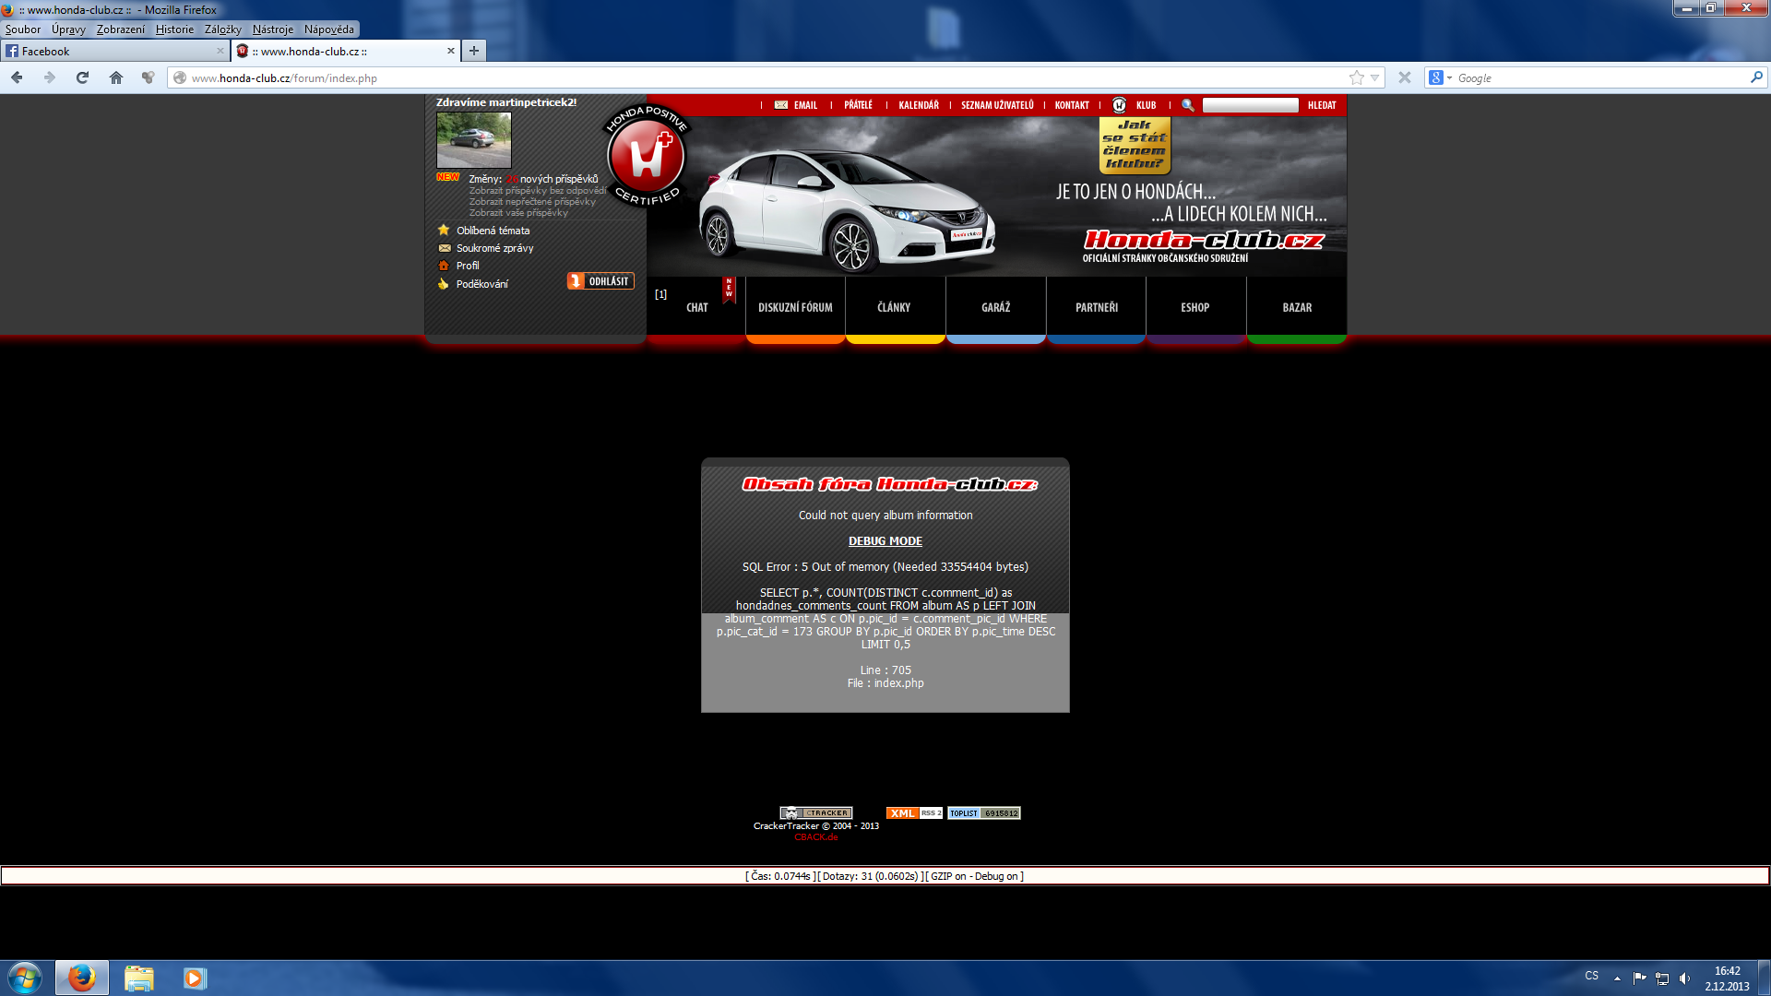The width and height of the screenshot is (1771, 996).
Task: Click the Toplist counter badge
Action: (983, 813)
